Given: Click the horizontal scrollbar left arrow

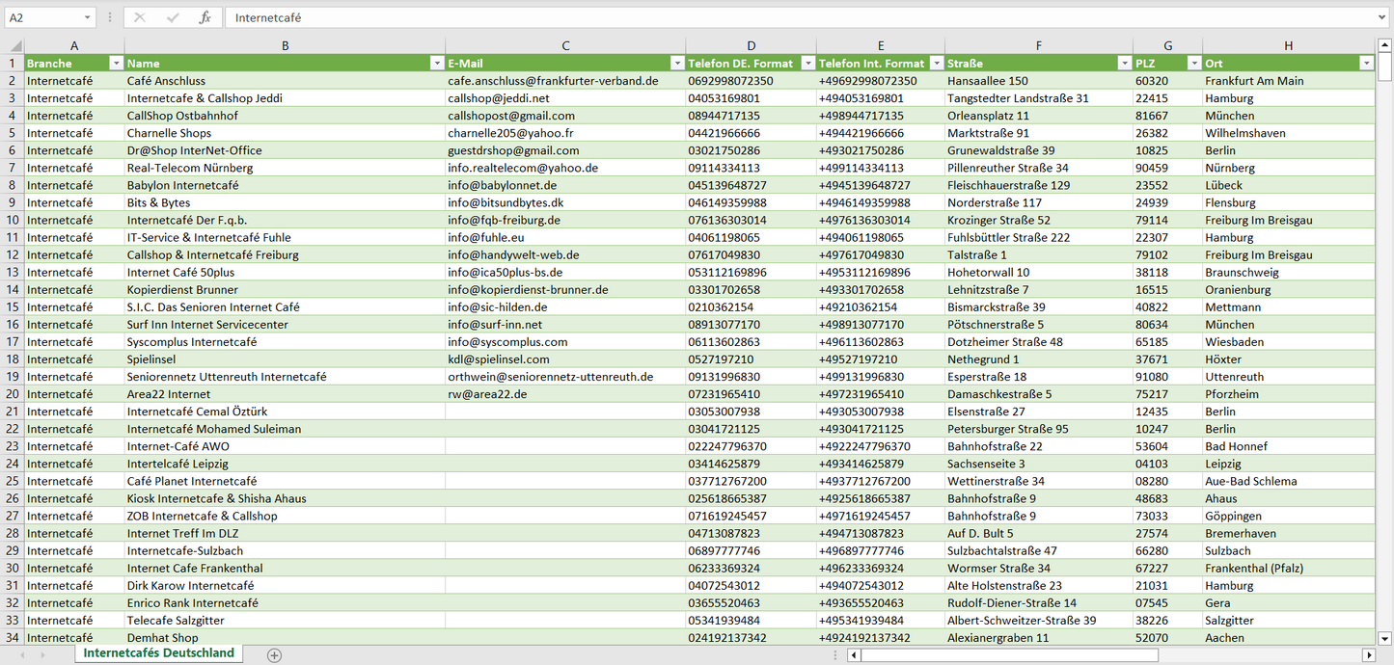Looking at the screenshot, I should click(854, 655).
